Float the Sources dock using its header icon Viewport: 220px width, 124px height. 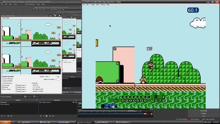[76, 100]
